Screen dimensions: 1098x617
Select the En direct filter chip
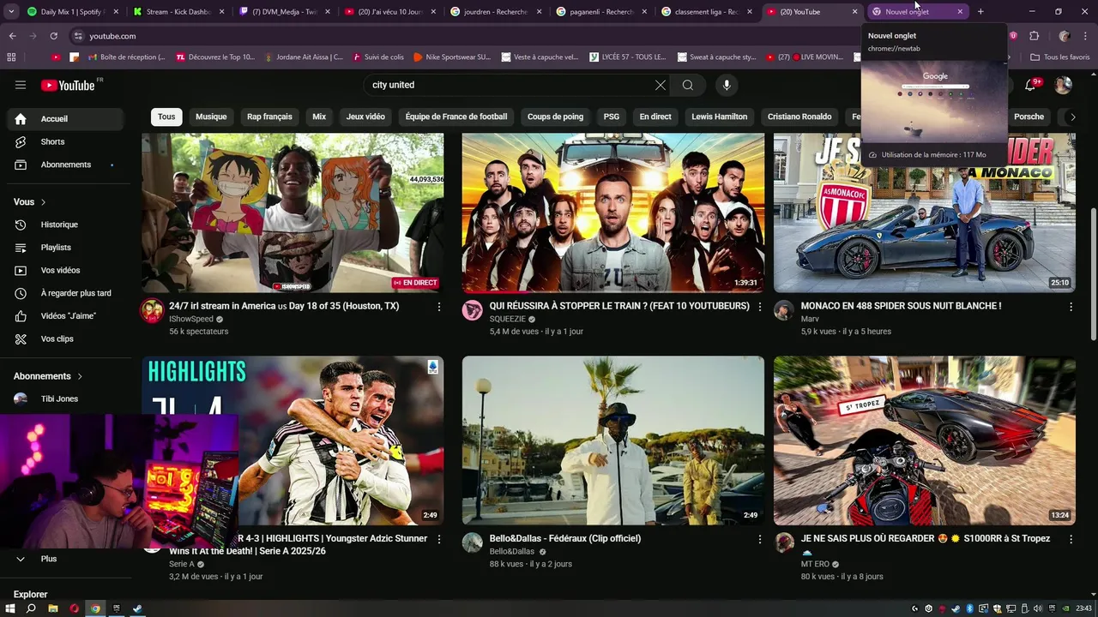655,117
